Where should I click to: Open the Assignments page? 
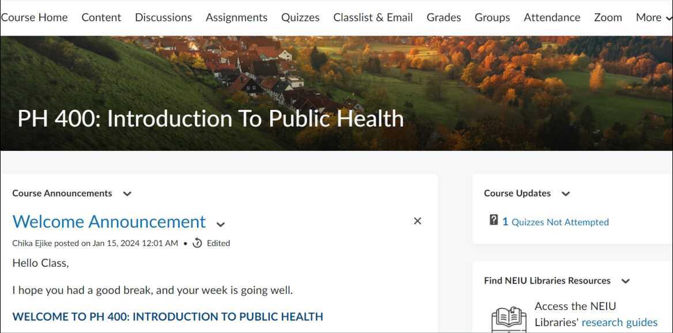pos(237,17)
